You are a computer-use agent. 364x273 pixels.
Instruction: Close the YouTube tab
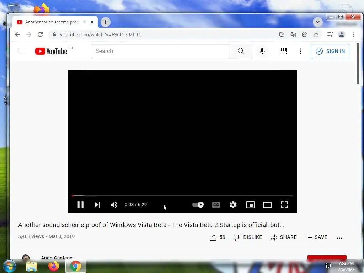click(x=92, y=22)
